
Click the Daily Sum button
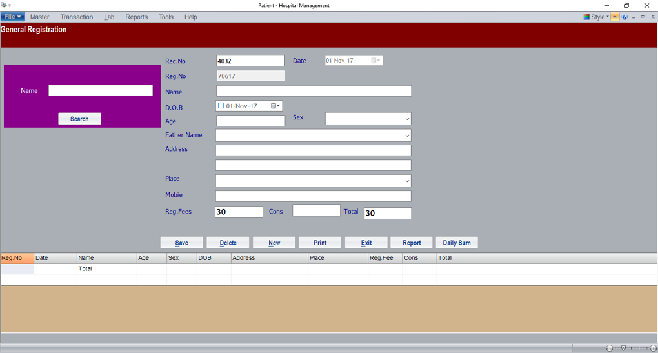(x=457, y=243)
